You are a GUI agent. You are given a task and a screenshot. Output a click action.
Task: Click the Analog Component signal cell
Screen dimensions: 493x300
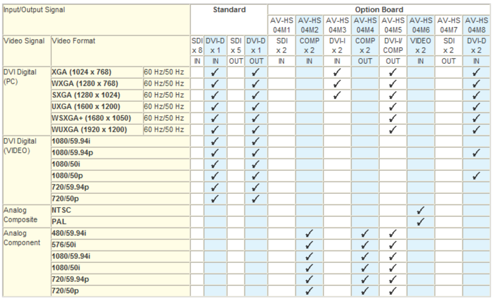(27, 262)
